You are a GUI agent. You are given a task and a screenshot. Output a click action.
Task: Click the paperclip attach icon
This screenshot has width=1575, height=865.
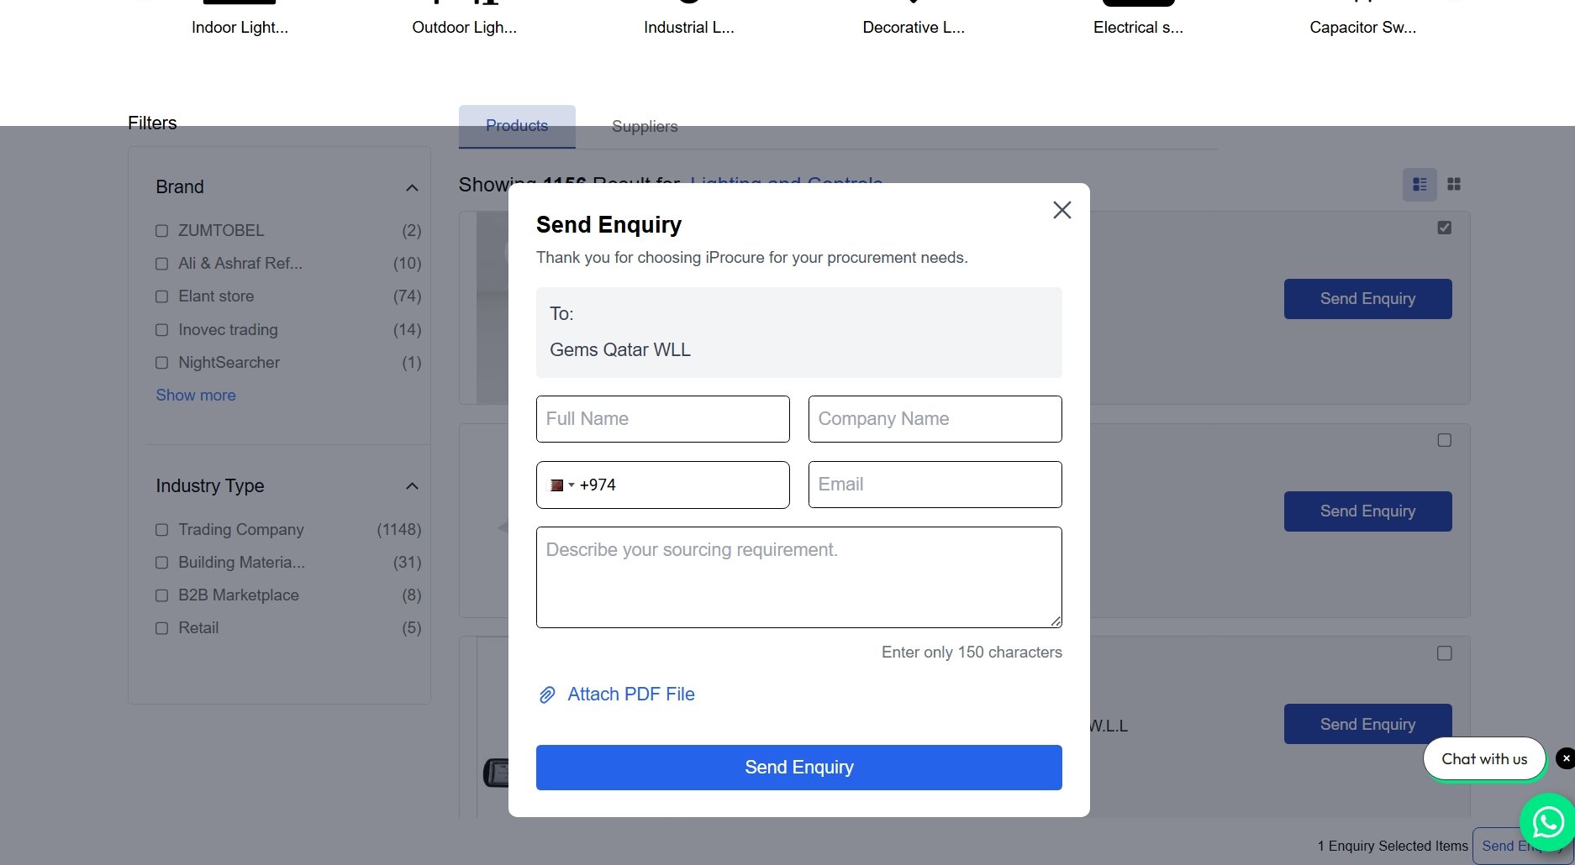pos(547,695)
